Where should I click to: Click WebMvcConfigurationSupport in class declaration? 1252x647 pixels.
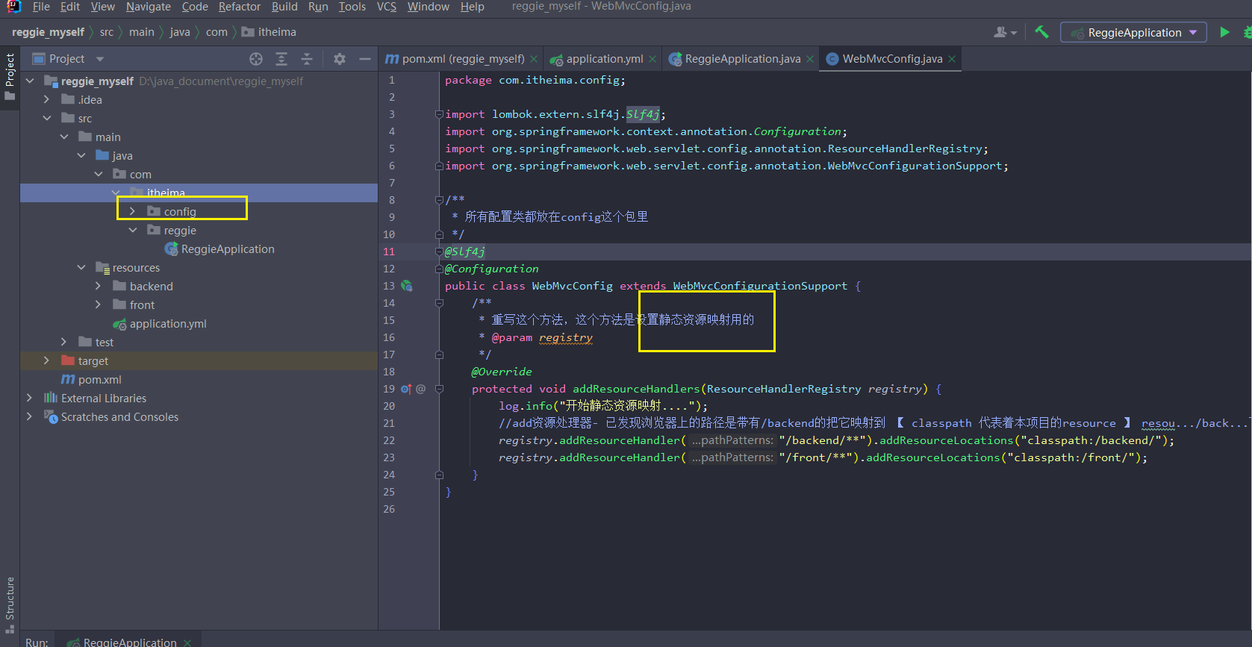click(760, 286)
